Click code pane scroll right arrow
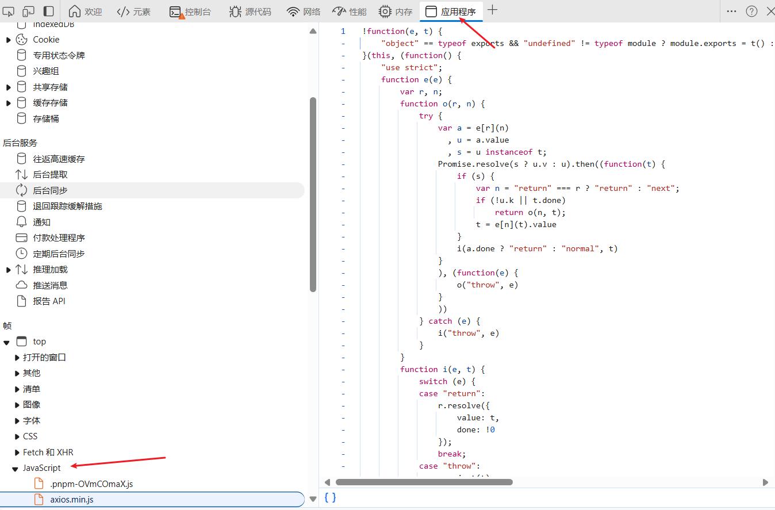Screen dimensions: 775x510 [x=765, y=482]
